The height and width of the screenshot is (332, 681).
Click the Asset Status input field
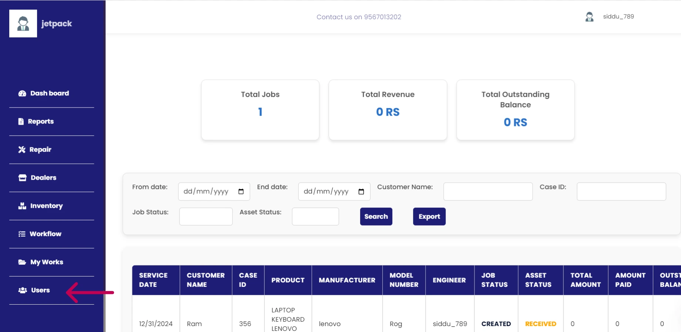(315, 217)
